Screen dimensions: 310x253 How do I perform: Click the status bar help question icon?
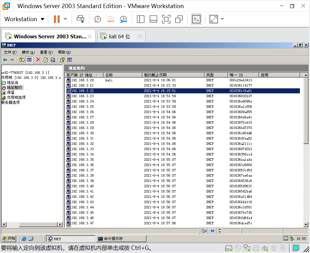[x=213, y=231]
